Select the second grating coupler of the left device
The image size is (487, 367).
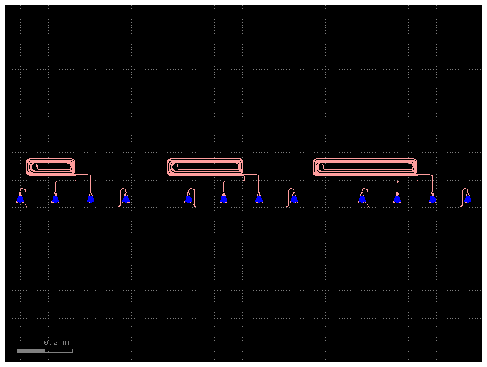(55, 198)
